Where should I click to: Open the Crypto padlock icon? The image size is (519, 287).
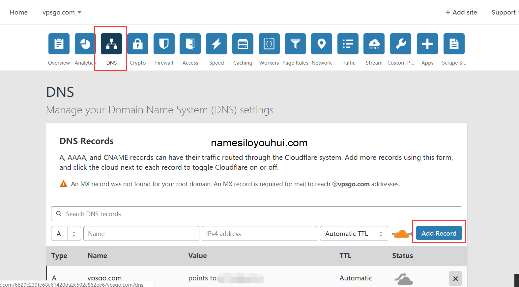tap(138, 44)
